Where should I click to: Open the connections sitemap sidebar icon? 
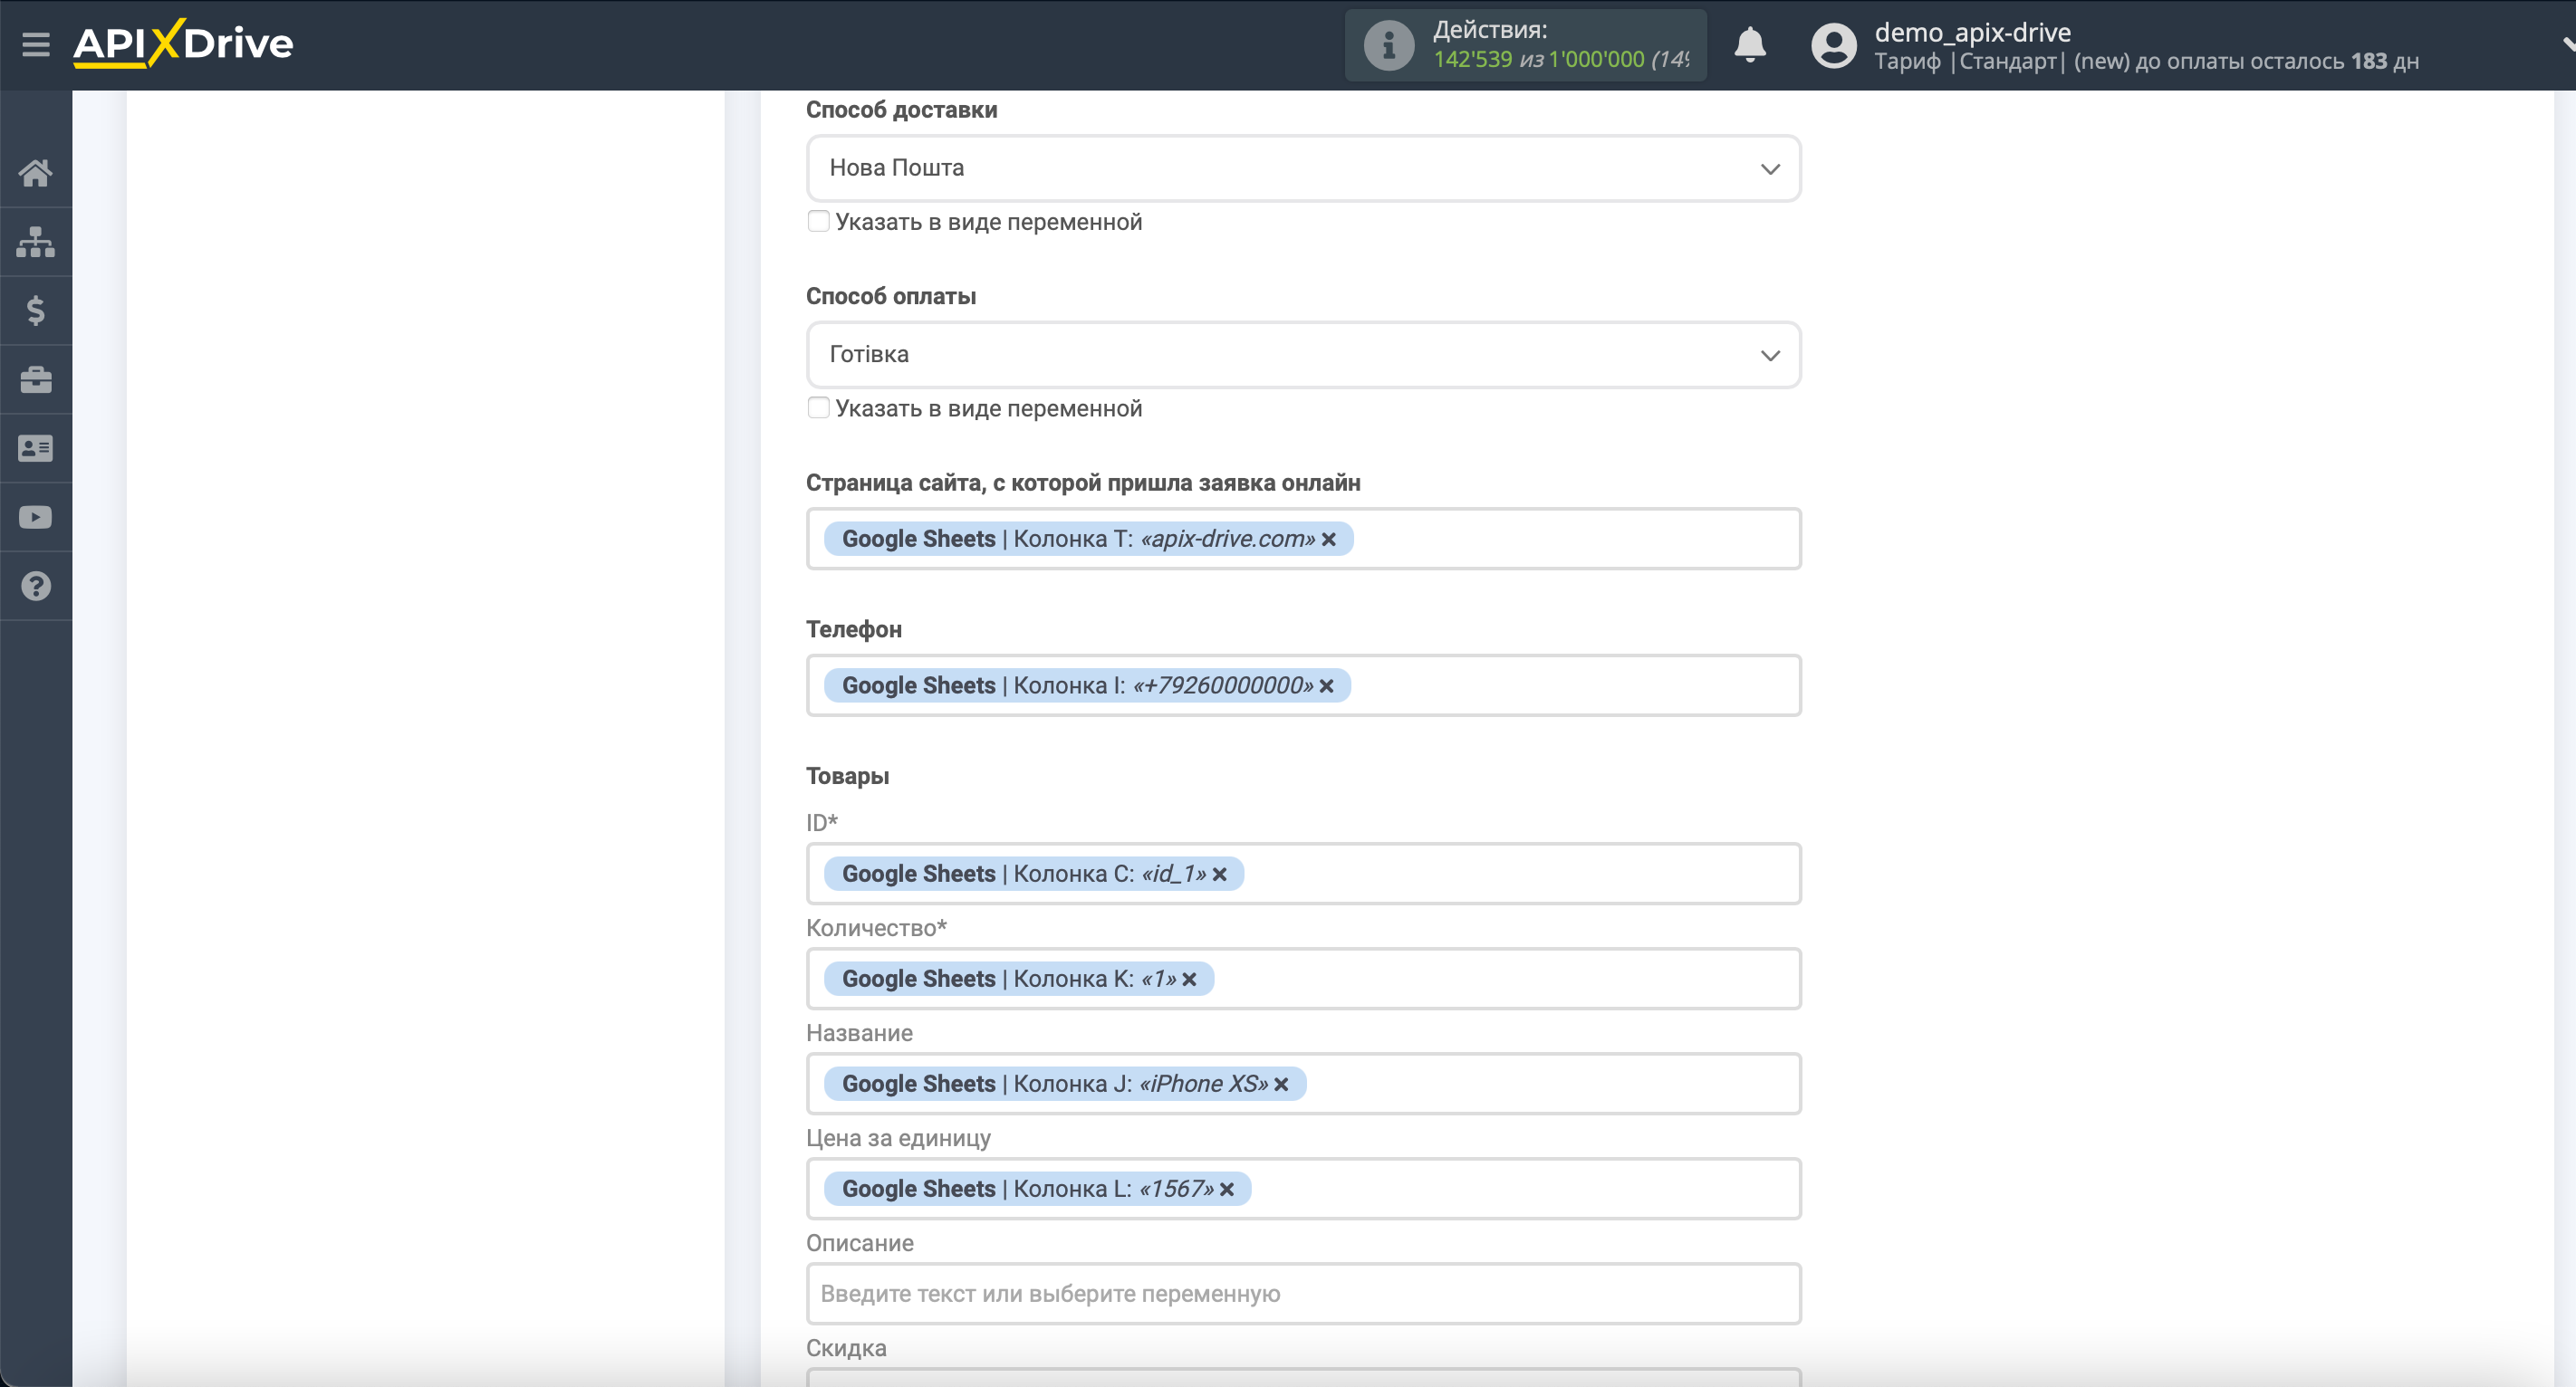[36, 242]
